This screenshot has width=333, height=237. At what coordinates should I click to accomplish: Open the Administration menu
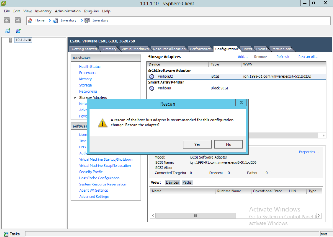68,11
